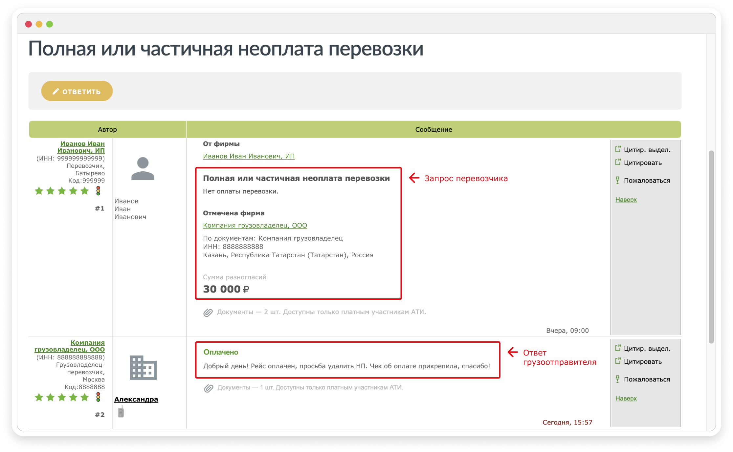The image size is (733, 452).
Task: Click the star rating of Иванов Иван Иванович
Action: [62, 191]
